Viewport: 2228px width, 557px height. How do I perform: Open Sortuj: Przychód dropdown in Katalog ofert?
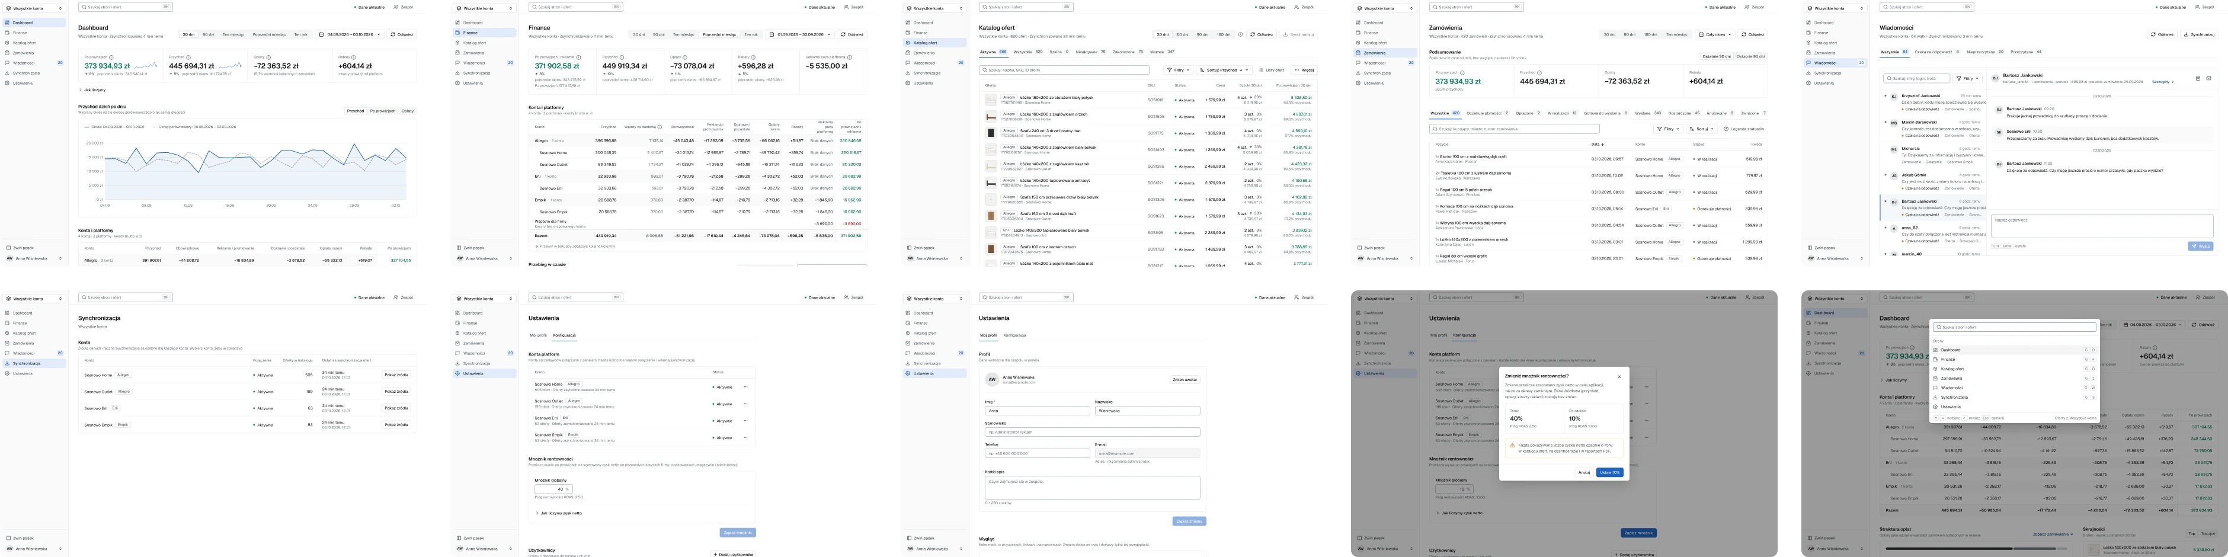[1224, 70]
